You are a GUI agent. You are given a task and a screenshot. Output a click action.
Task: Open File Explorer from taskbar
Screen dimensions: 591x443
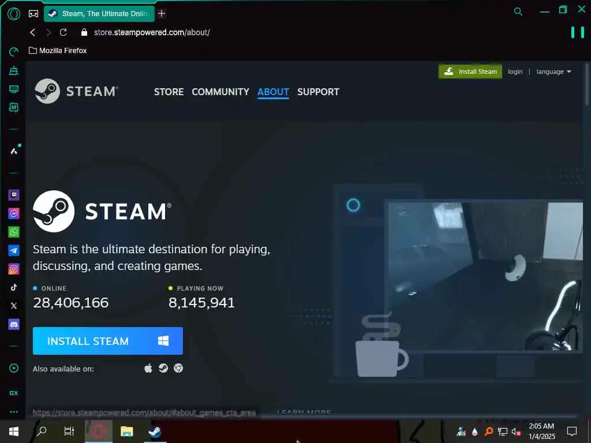point(126,431)
